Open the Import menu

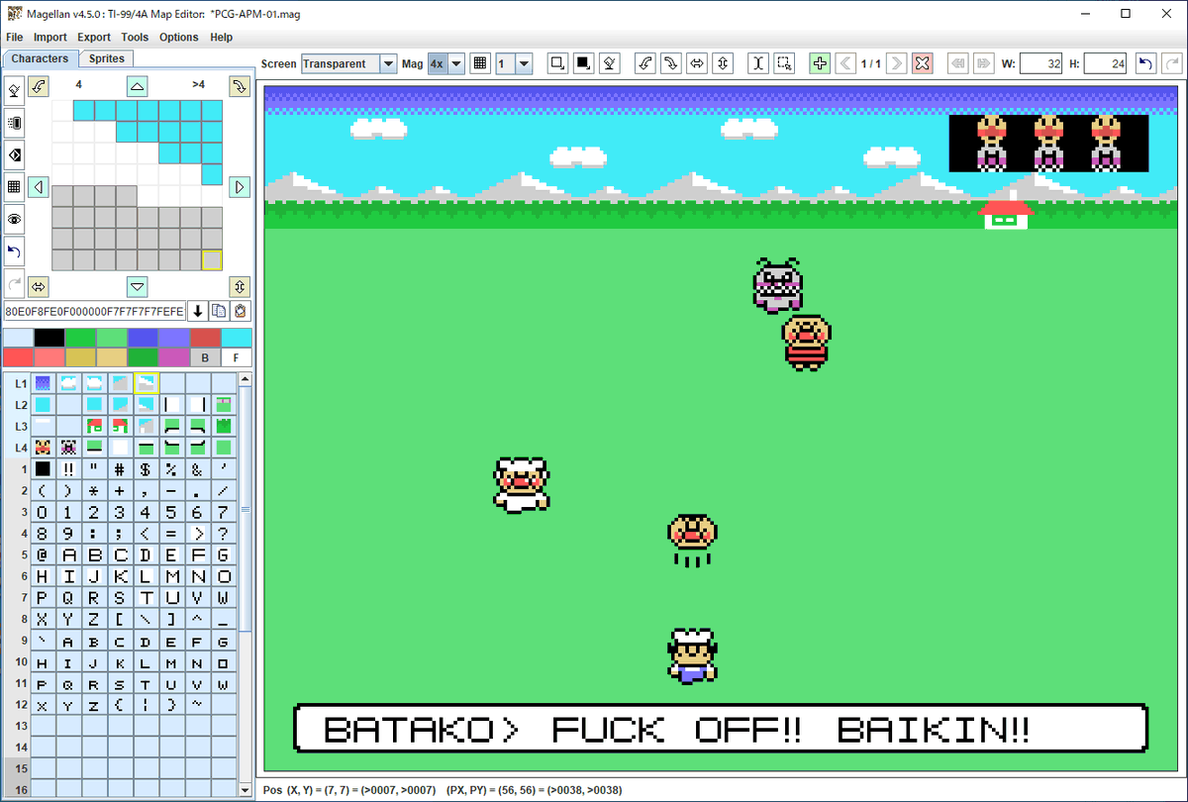tap(50, 37)
